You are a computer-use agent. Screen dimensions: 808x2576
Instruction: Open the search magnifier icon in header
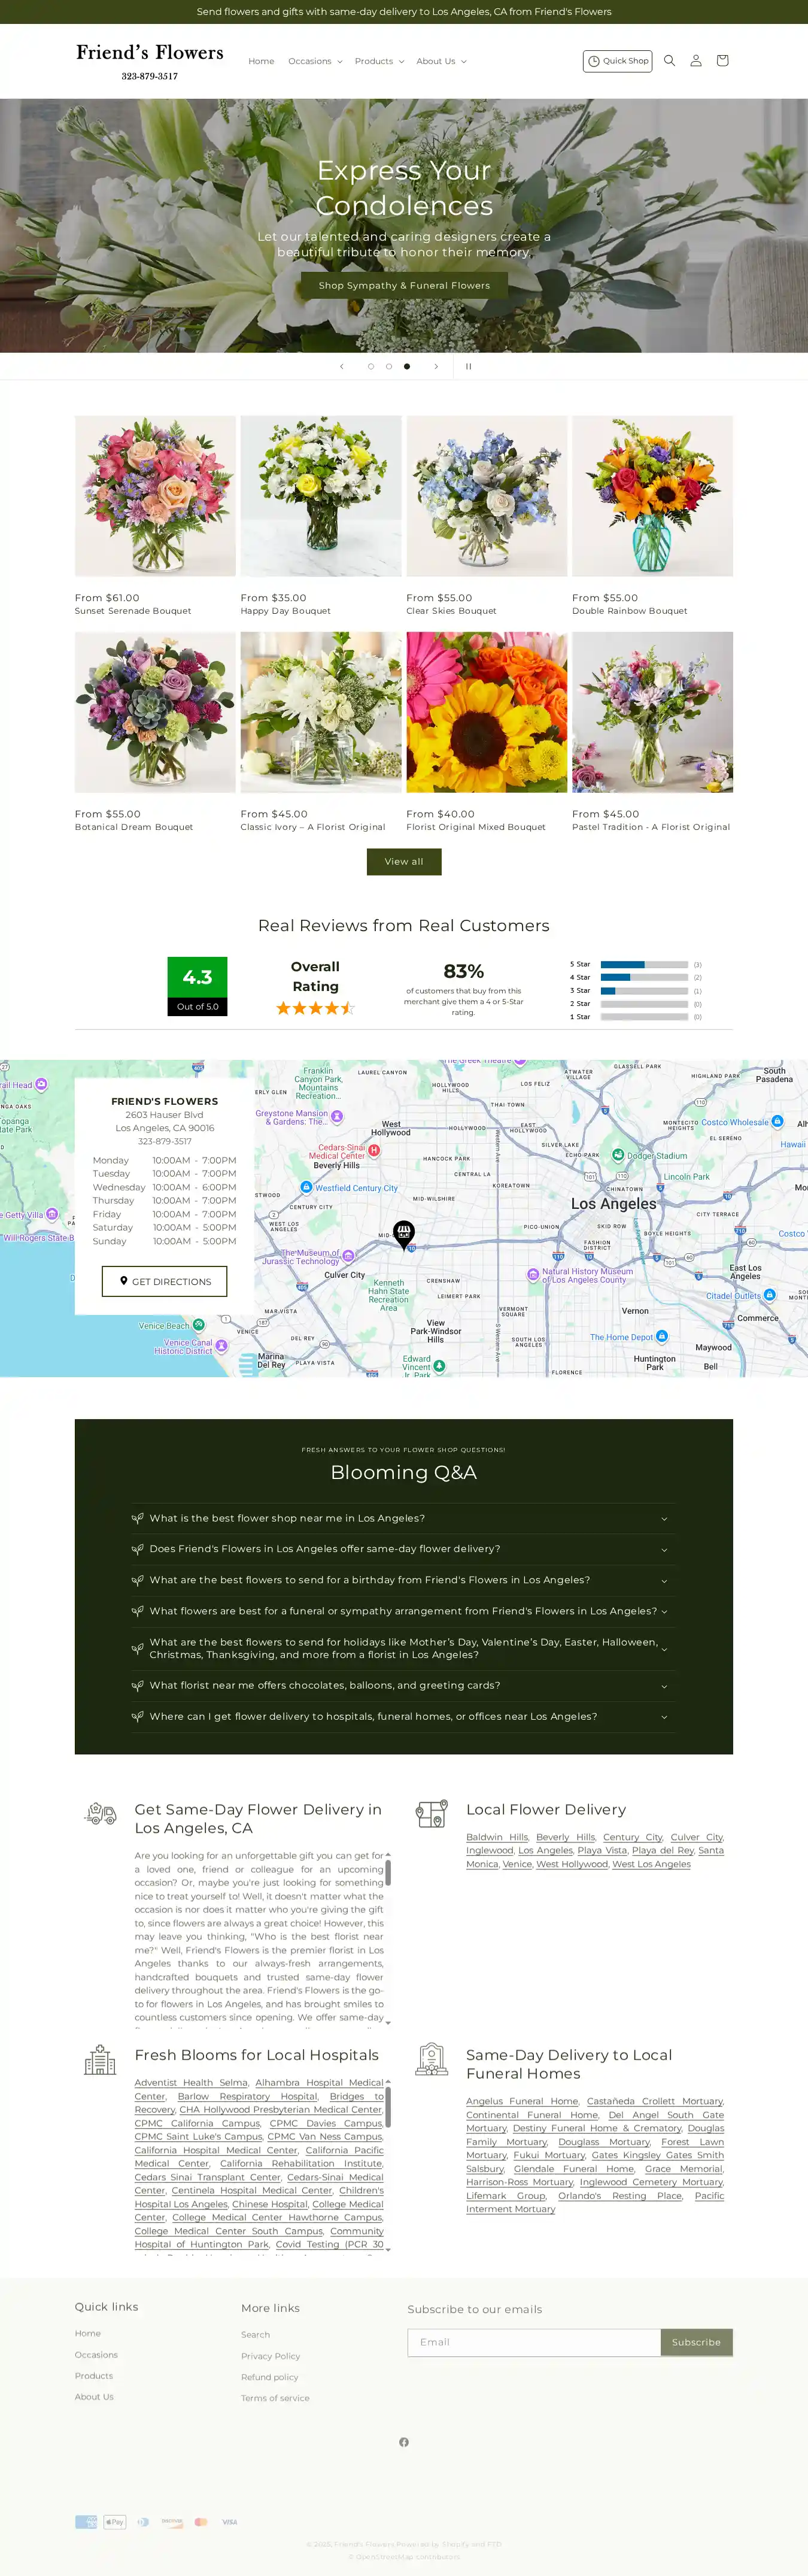tap(669, 61)
